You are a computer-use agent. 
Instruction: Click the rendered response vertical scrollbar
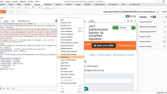[x=137, y=37]
